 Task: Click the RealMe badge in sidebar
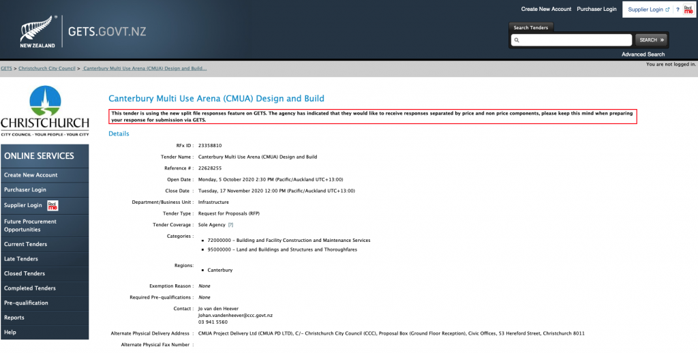pos(52,205)
